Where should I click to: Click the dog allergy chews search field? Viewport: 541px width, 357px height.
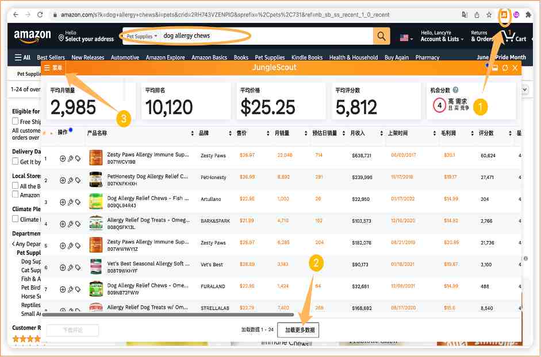(267, 36)
